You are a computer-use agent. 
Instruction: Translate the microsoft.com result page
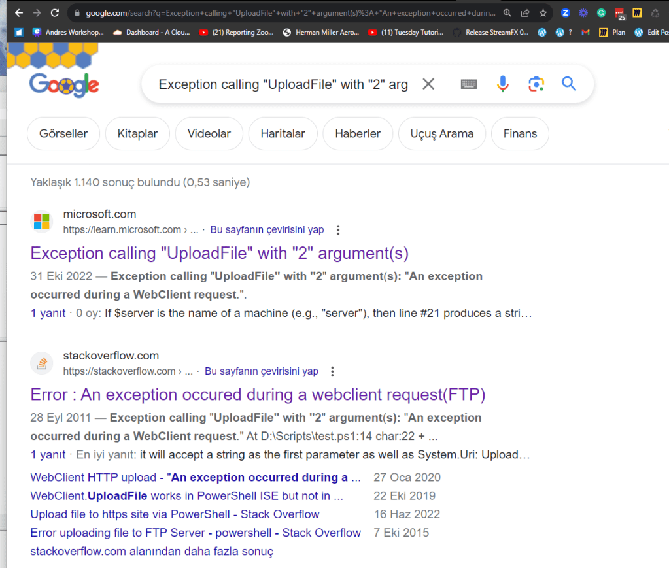(x=267, y=230)
